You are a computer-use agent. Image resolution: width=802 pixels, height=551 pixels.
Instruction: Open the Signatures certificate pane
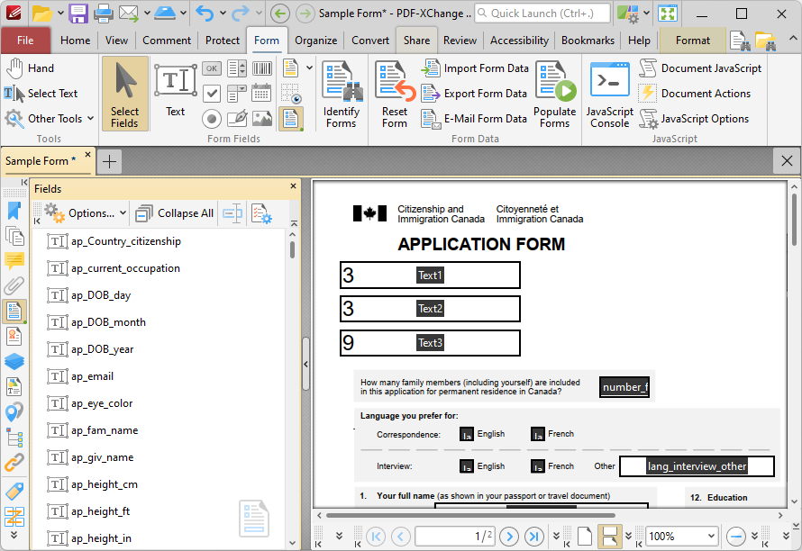pyautogui.click(x=14, y=336)
